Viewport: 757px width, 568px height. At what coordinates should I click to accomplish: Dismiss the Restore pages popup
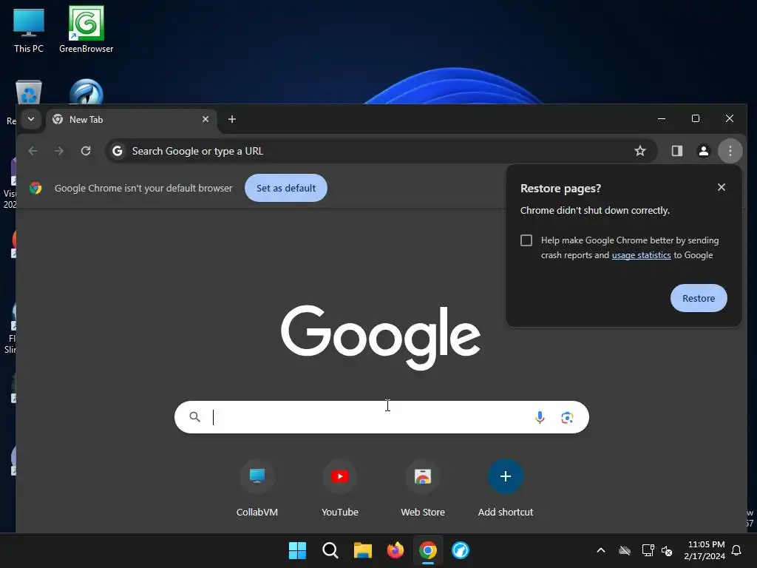[722, 187]
